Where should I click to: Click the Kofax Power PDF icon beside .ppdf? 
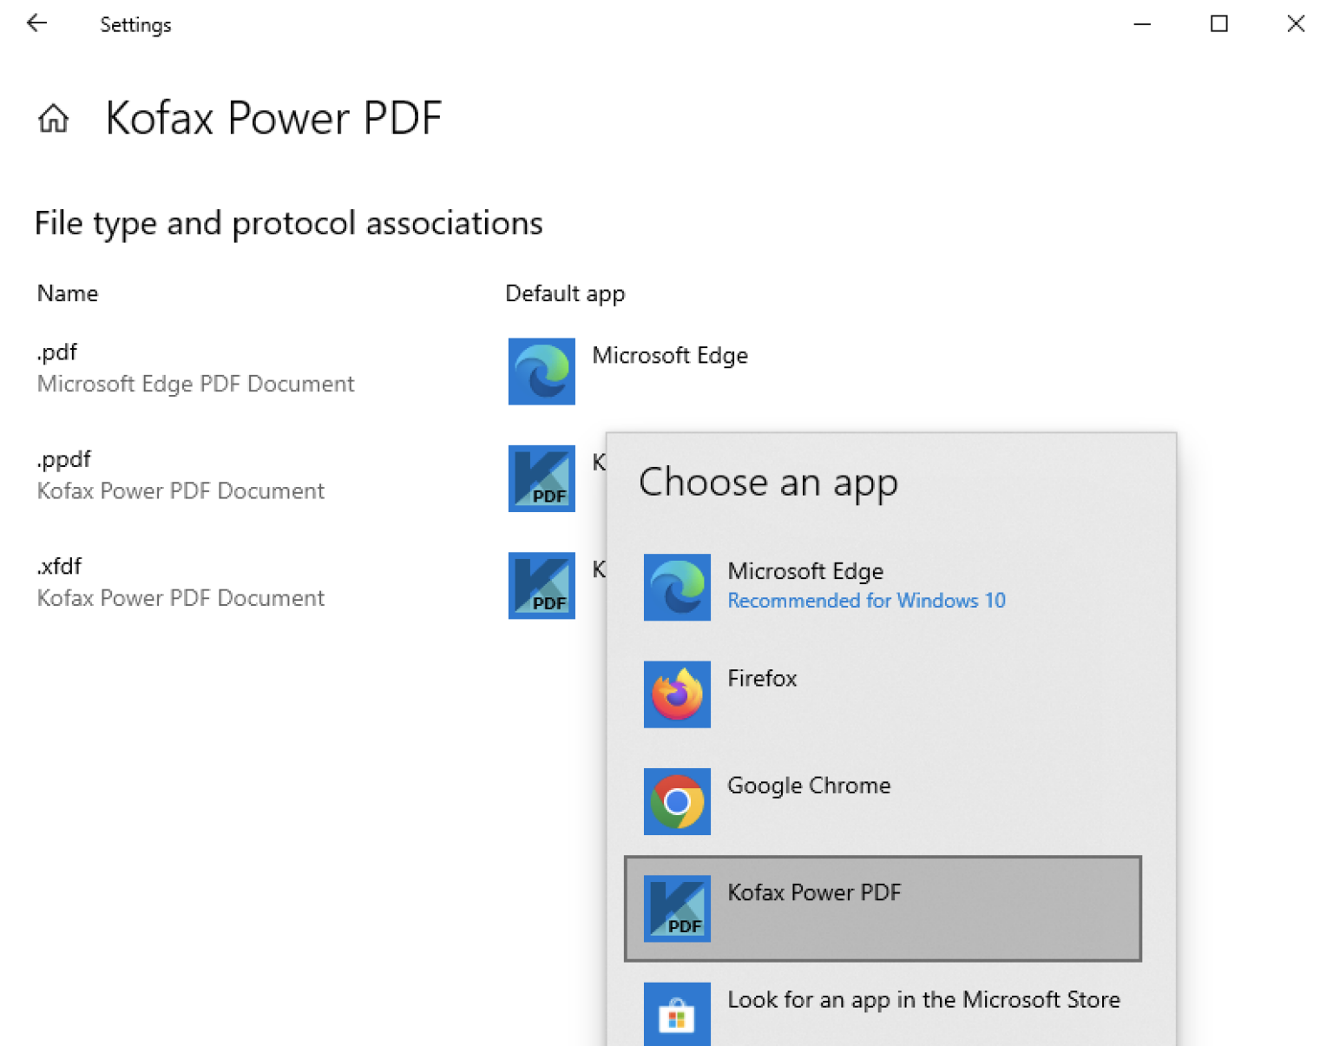click(541, 478)
